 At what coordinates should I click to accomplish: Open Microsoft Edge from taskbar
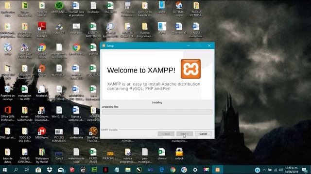pyautogui.click(x=162, y=170)
